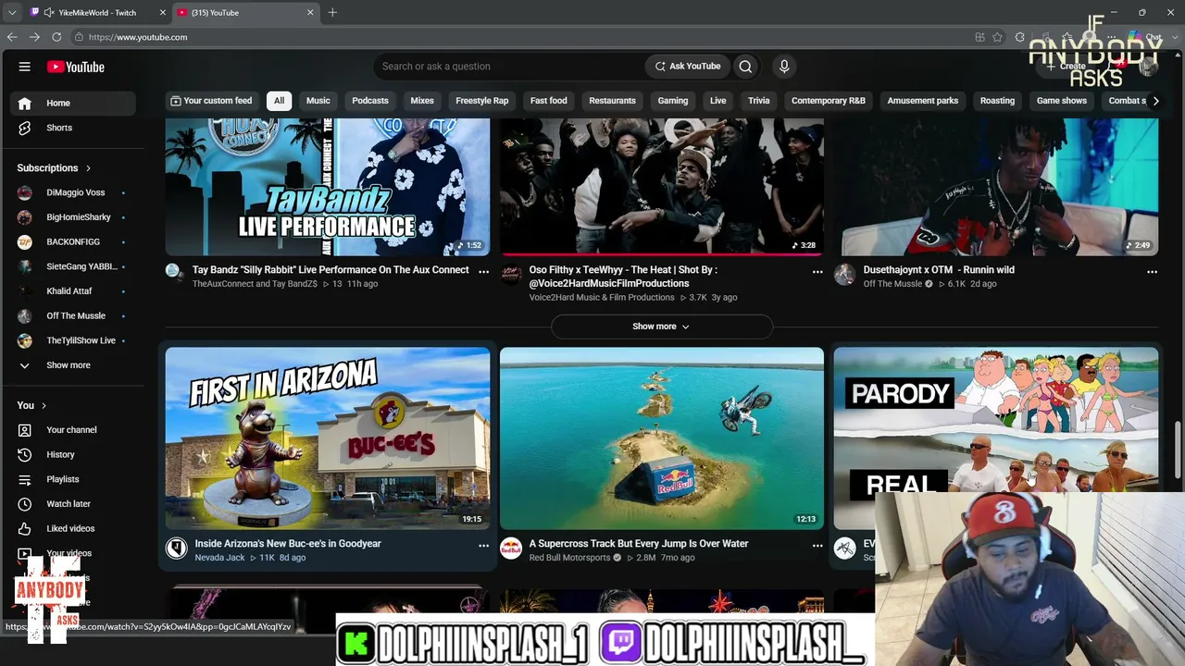Expand Show more under Subscriptions

pyautogui.click(x=73, y=365)
